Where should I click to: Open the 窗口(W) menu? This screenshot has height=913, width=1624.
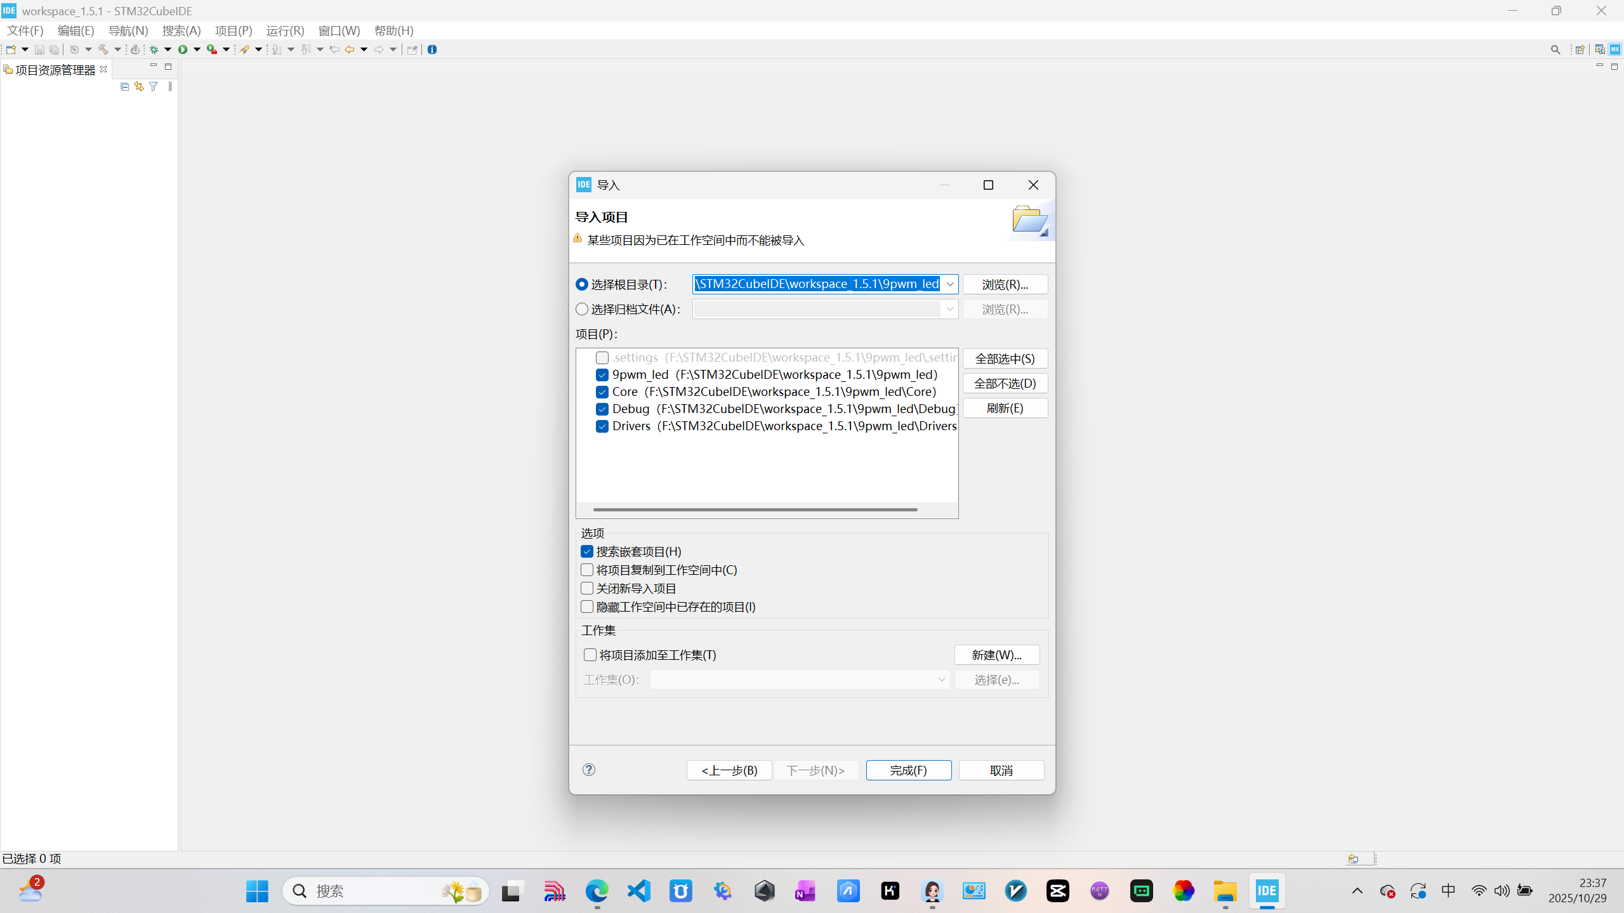click(x=339, y=30)
